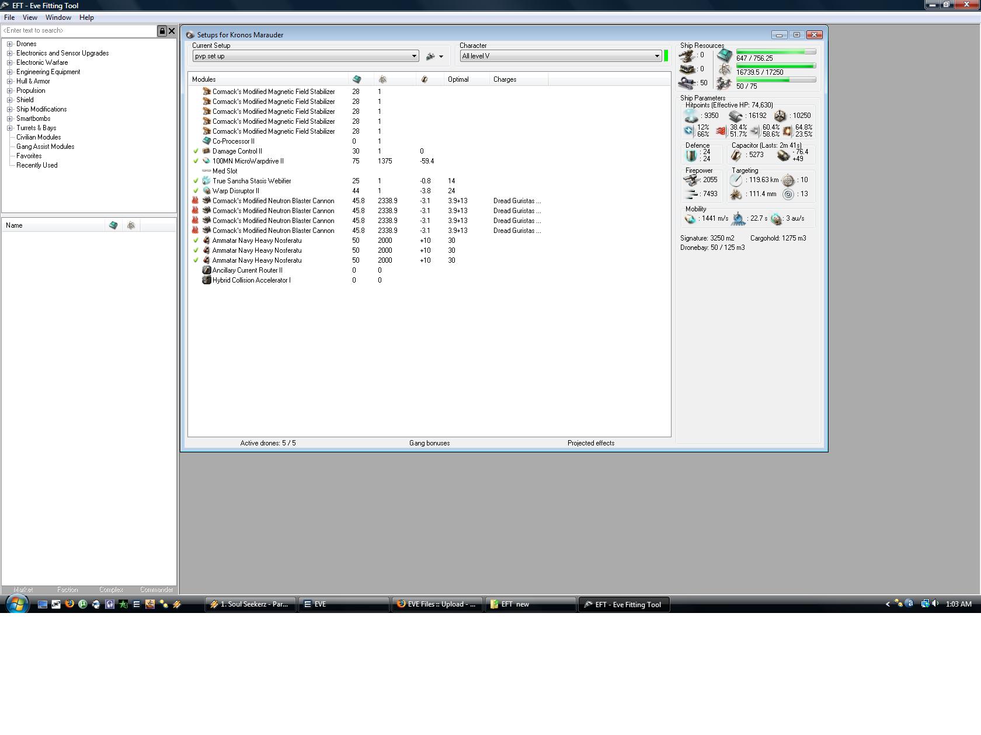This screenshot has height=735, width=981.
Task: Open the Window menu
Action: point(58,18)
